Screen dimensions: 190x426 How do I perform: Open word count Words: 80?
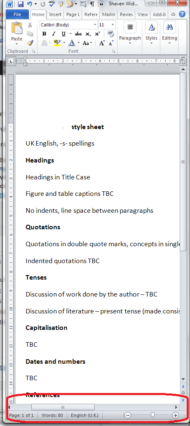52,415
